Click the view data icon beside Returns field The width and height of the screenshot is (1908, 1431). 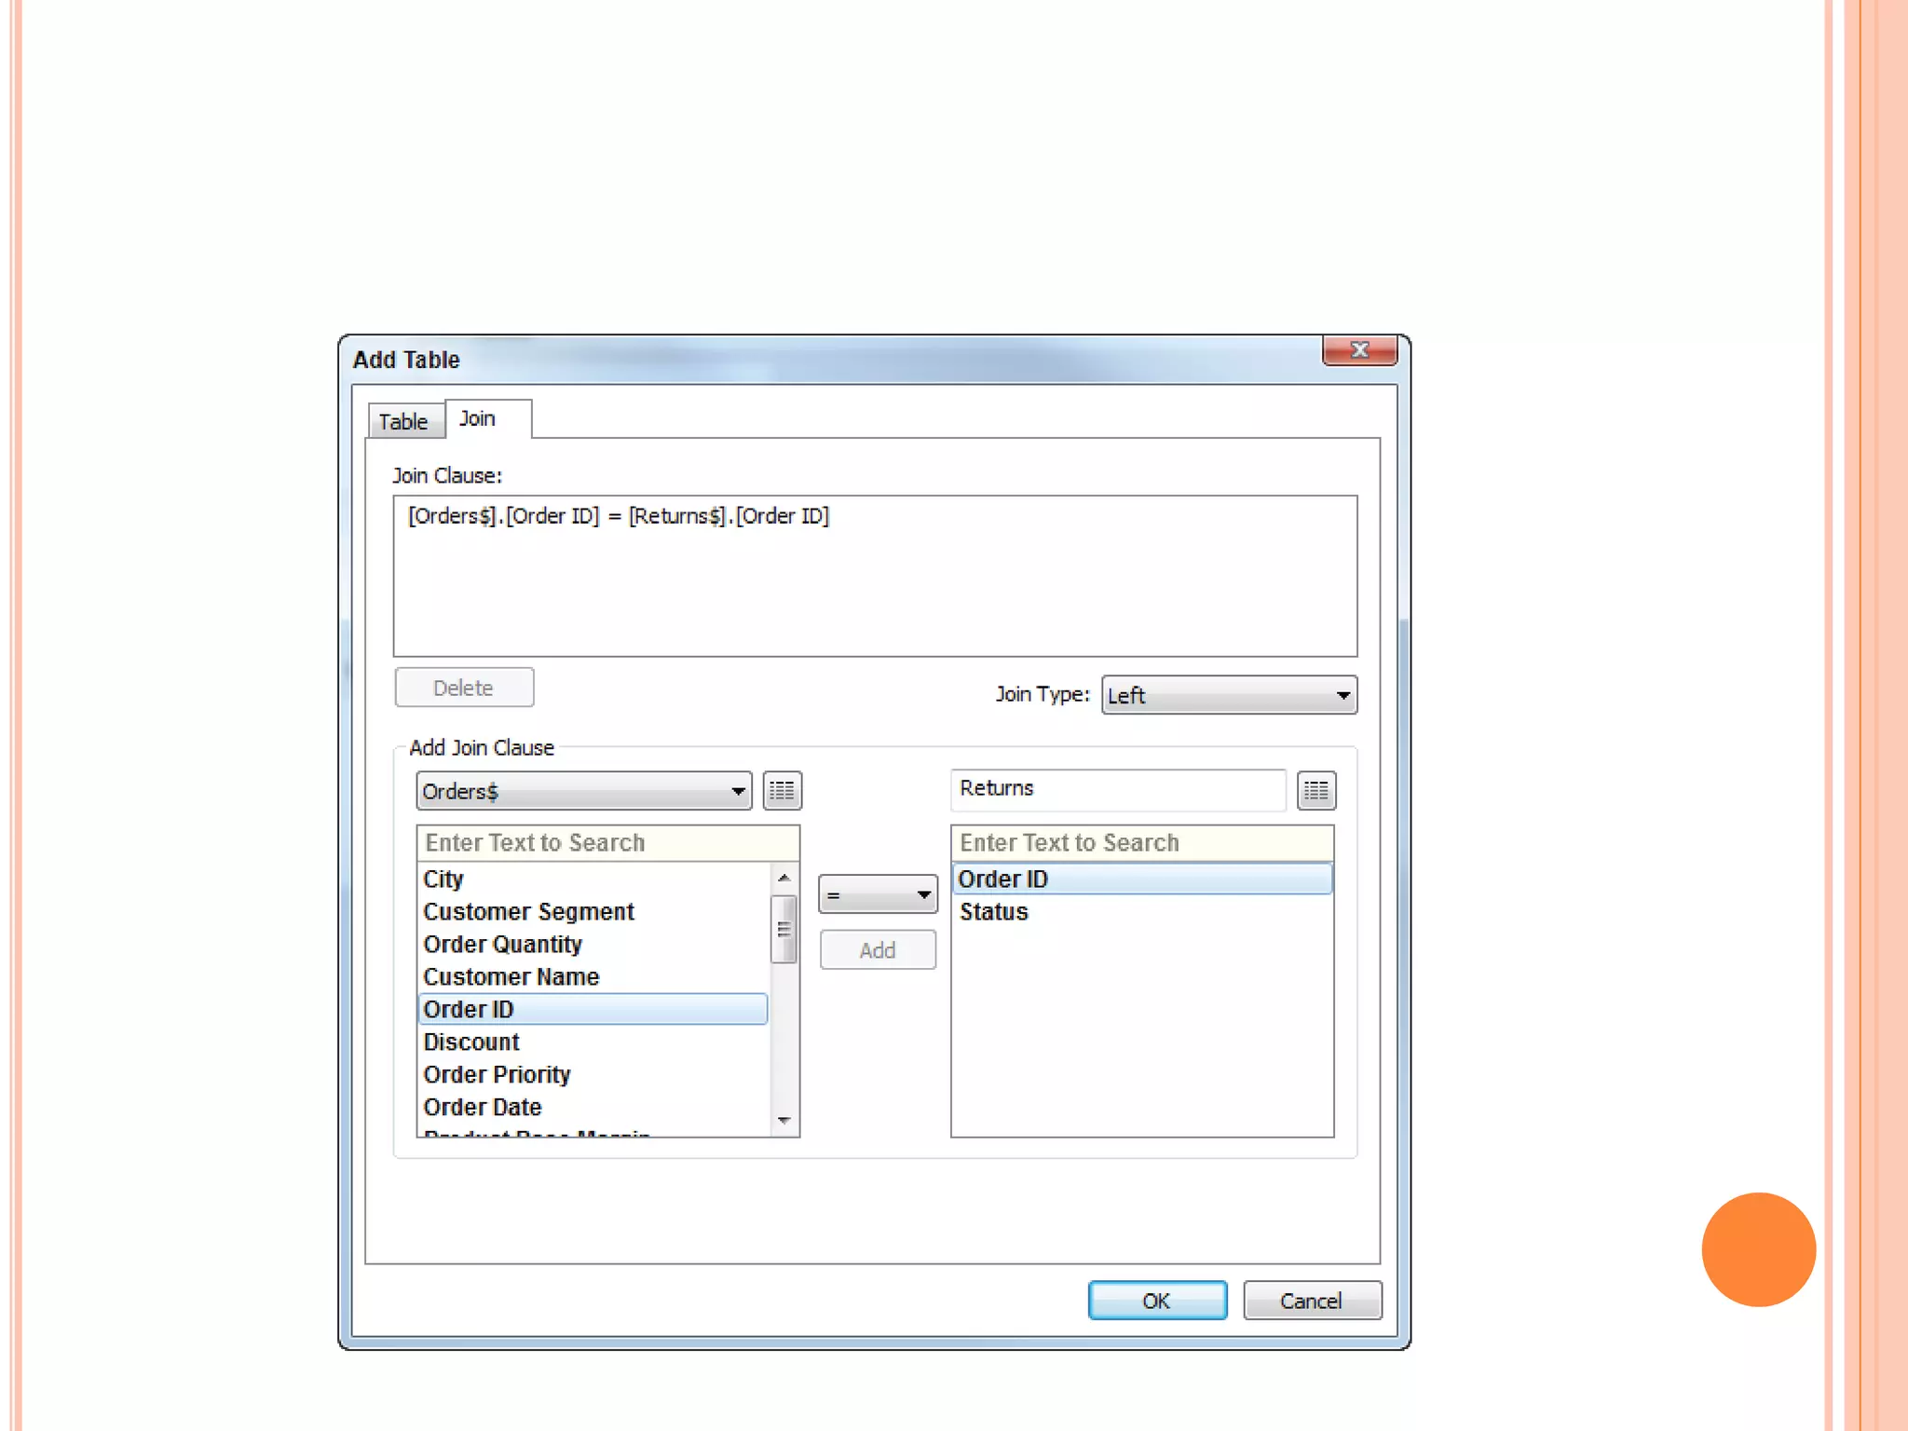1315,791
